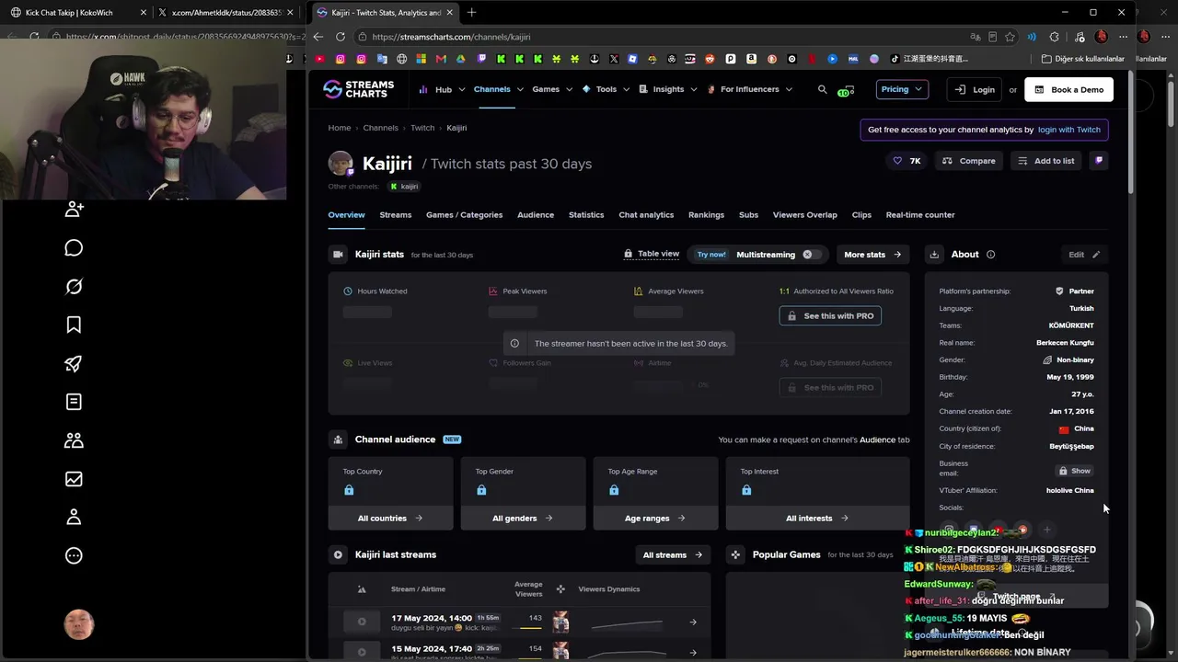Click the heart favorite counter 7K
The width and height of the screenshot is (1178, 662).
(x=907, y=161)
